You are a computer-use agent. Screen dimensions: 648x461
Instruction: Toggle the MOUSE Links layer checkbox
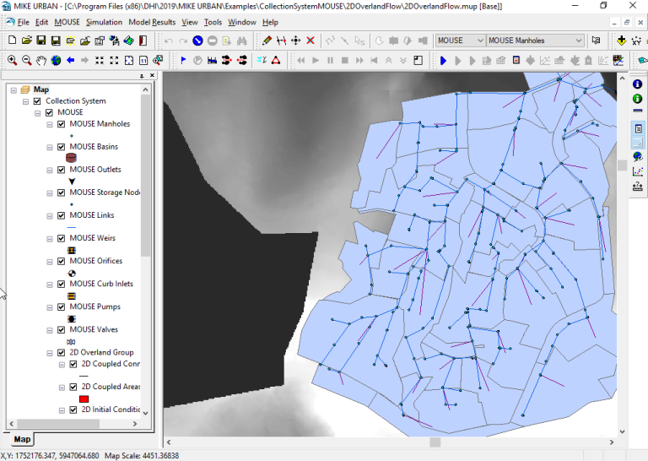tap(61, 215)
